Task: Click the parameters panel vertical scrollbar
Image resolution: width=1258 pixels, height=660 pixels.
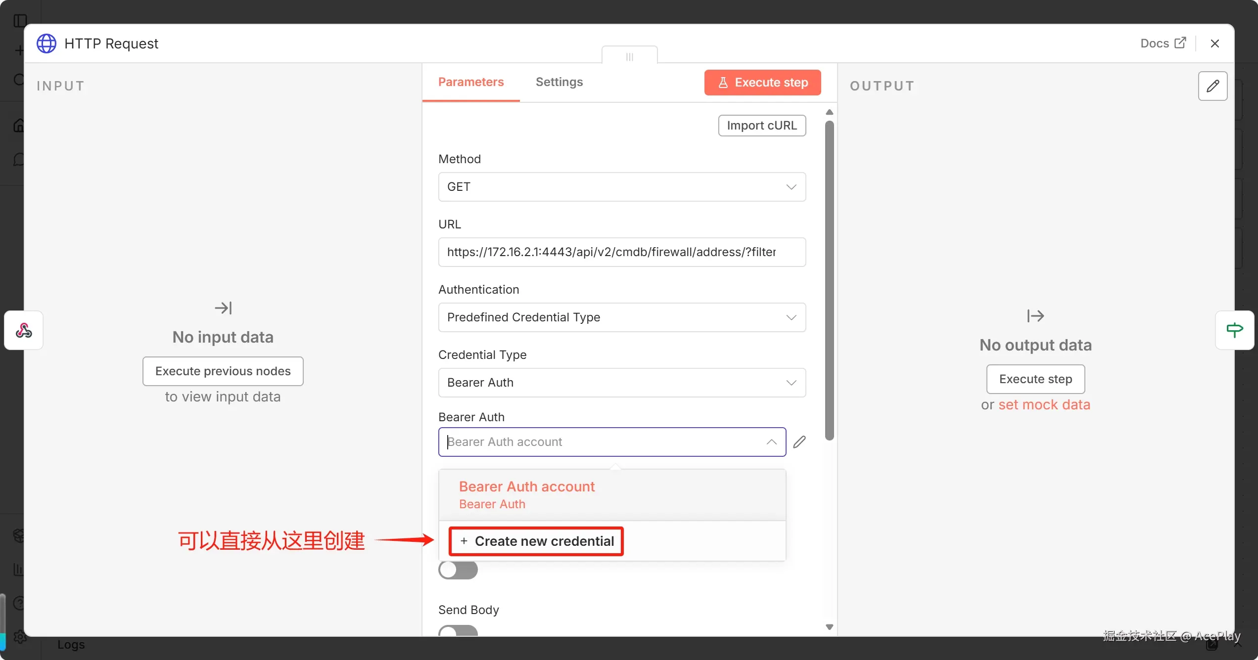Action: tap(830, 280)
